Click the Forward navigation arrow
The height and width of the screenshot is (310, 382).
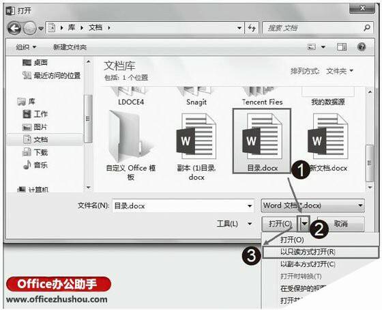[x=30, y=29]
